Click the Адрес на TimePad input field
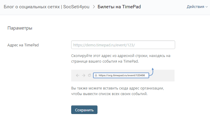The height and width of the screenshot is (119, 210). [x=123, y=45]
